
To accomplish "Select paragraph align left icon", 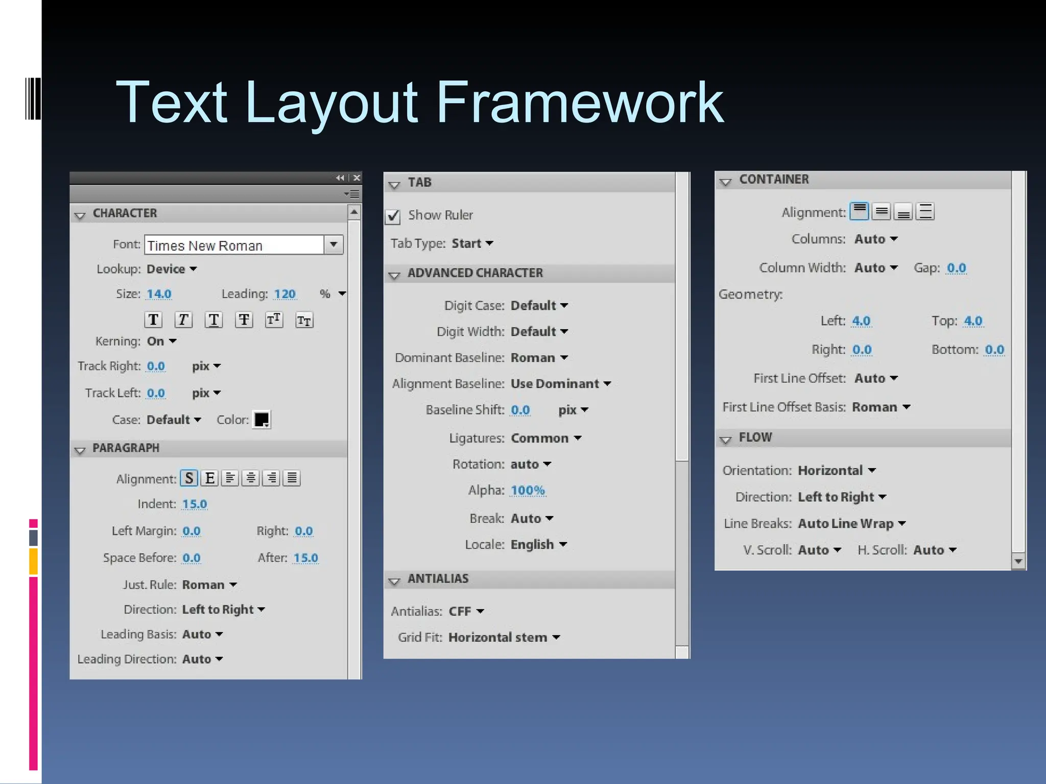I will coord(230,478).
